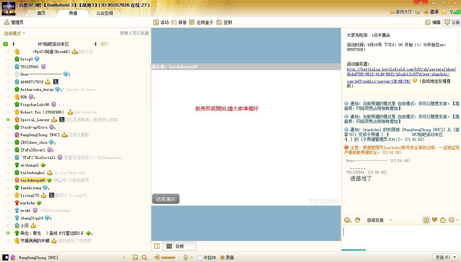The width and height of the screenshot is (461, 262).
Task: Select the 频道 tab
Action: pos(73,13)
